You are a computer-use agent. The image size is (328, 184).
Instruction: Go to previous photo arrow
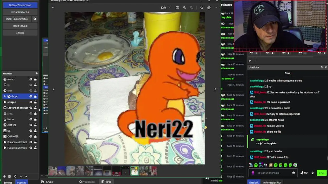pos(54,89)
